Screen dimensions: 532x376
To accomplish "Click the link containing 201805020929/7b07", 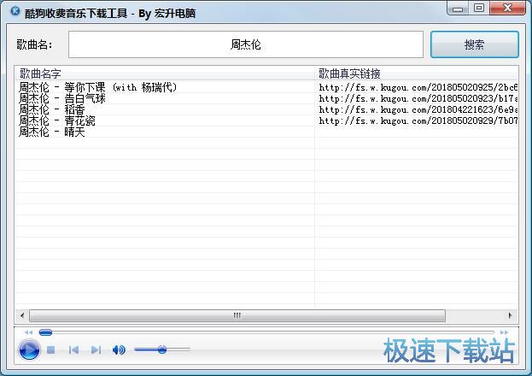I will click(418, 120).
